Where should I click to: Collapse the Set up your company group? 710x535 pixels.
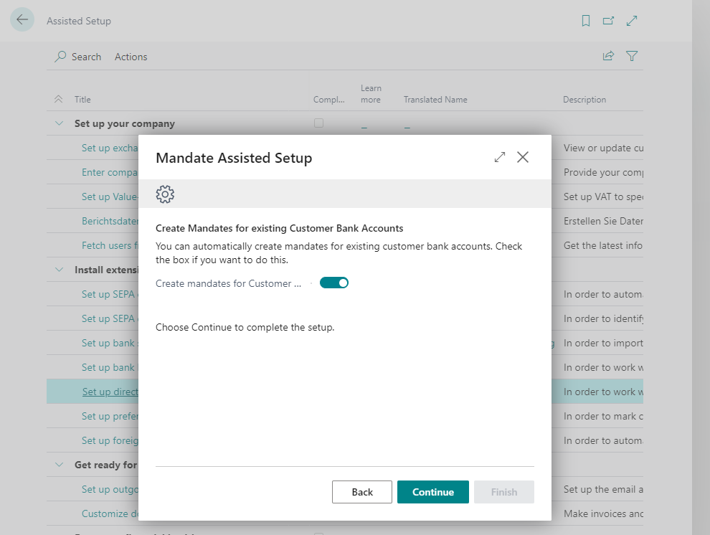point(59,123)
